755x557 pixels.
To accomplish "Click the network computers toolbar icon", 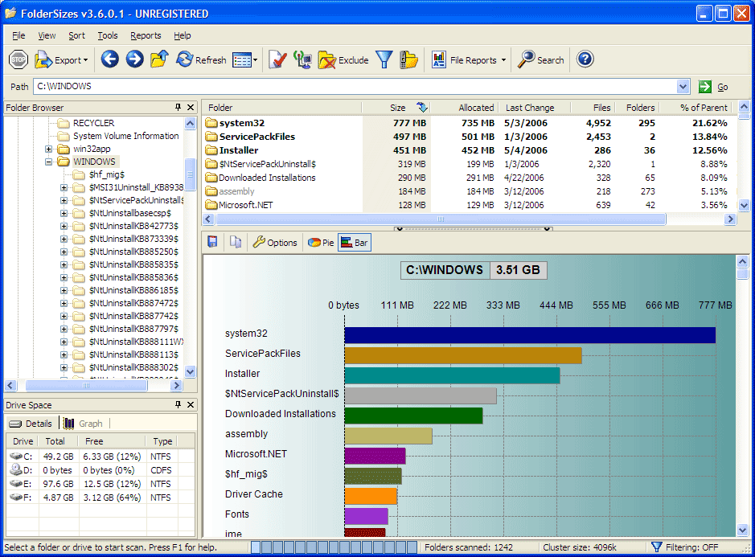I will click(303, 59).
